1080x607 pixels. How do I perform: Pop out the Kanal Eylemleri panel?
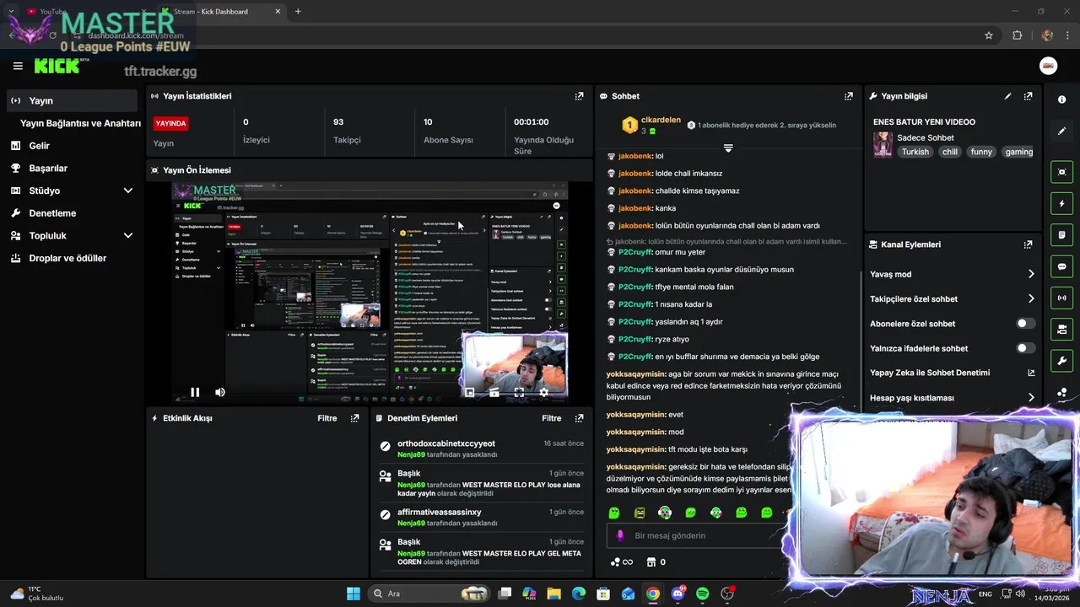(1028, 244)
